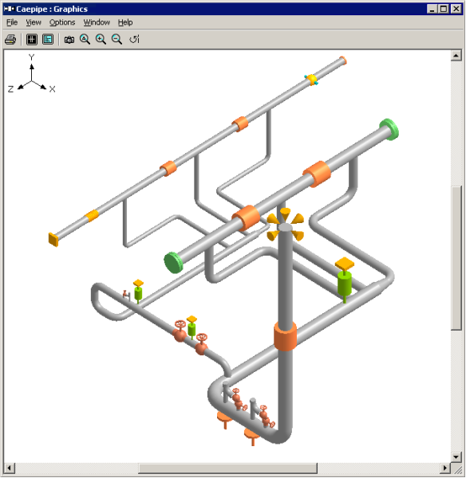The width and height of the screenshot is (466, 478).
Task: Open the Help menu
Action: [x=125, y=22]
